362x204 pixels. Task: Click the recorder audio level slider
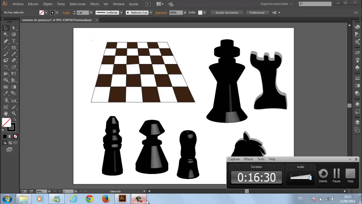point(301,177)
